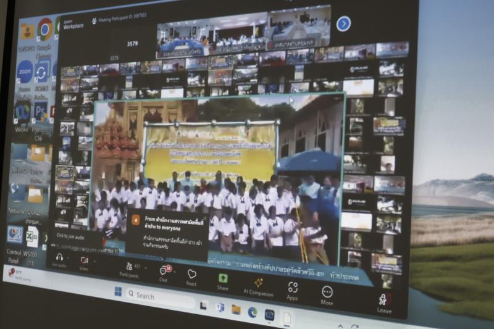Open File Explorer from the taskbar
The height and width of the screenshot is (329, 494).
236,310
